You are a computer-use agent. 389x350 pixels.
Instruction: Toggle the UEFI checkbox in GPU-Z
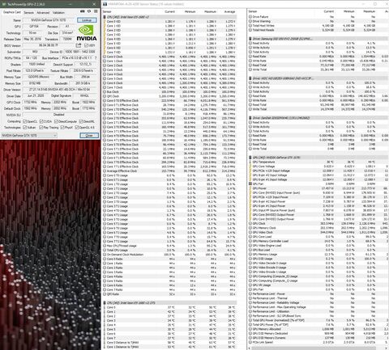[x=86, y=45]
